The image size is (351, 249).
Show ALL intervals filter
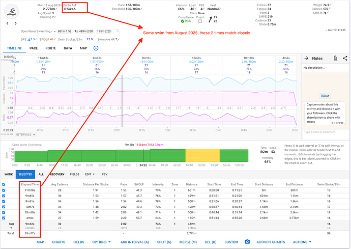coord(41,174)
